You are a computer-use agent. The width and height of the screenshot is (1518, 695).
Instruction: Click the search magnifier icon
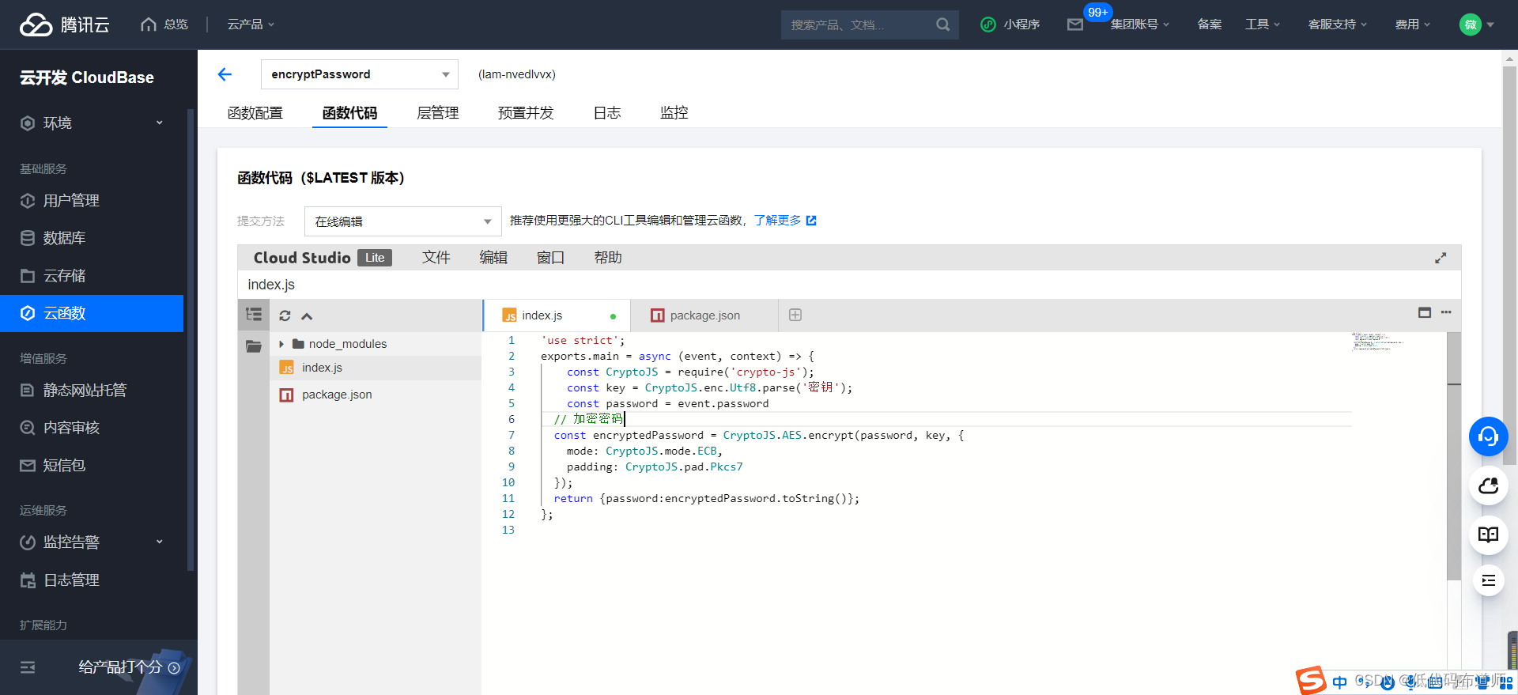tap(943, 25)
